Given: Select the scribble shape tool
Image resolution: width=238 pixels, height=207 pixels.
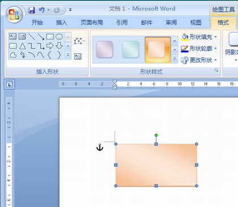Looking at the screenshot, I should (x=22, y=55).
